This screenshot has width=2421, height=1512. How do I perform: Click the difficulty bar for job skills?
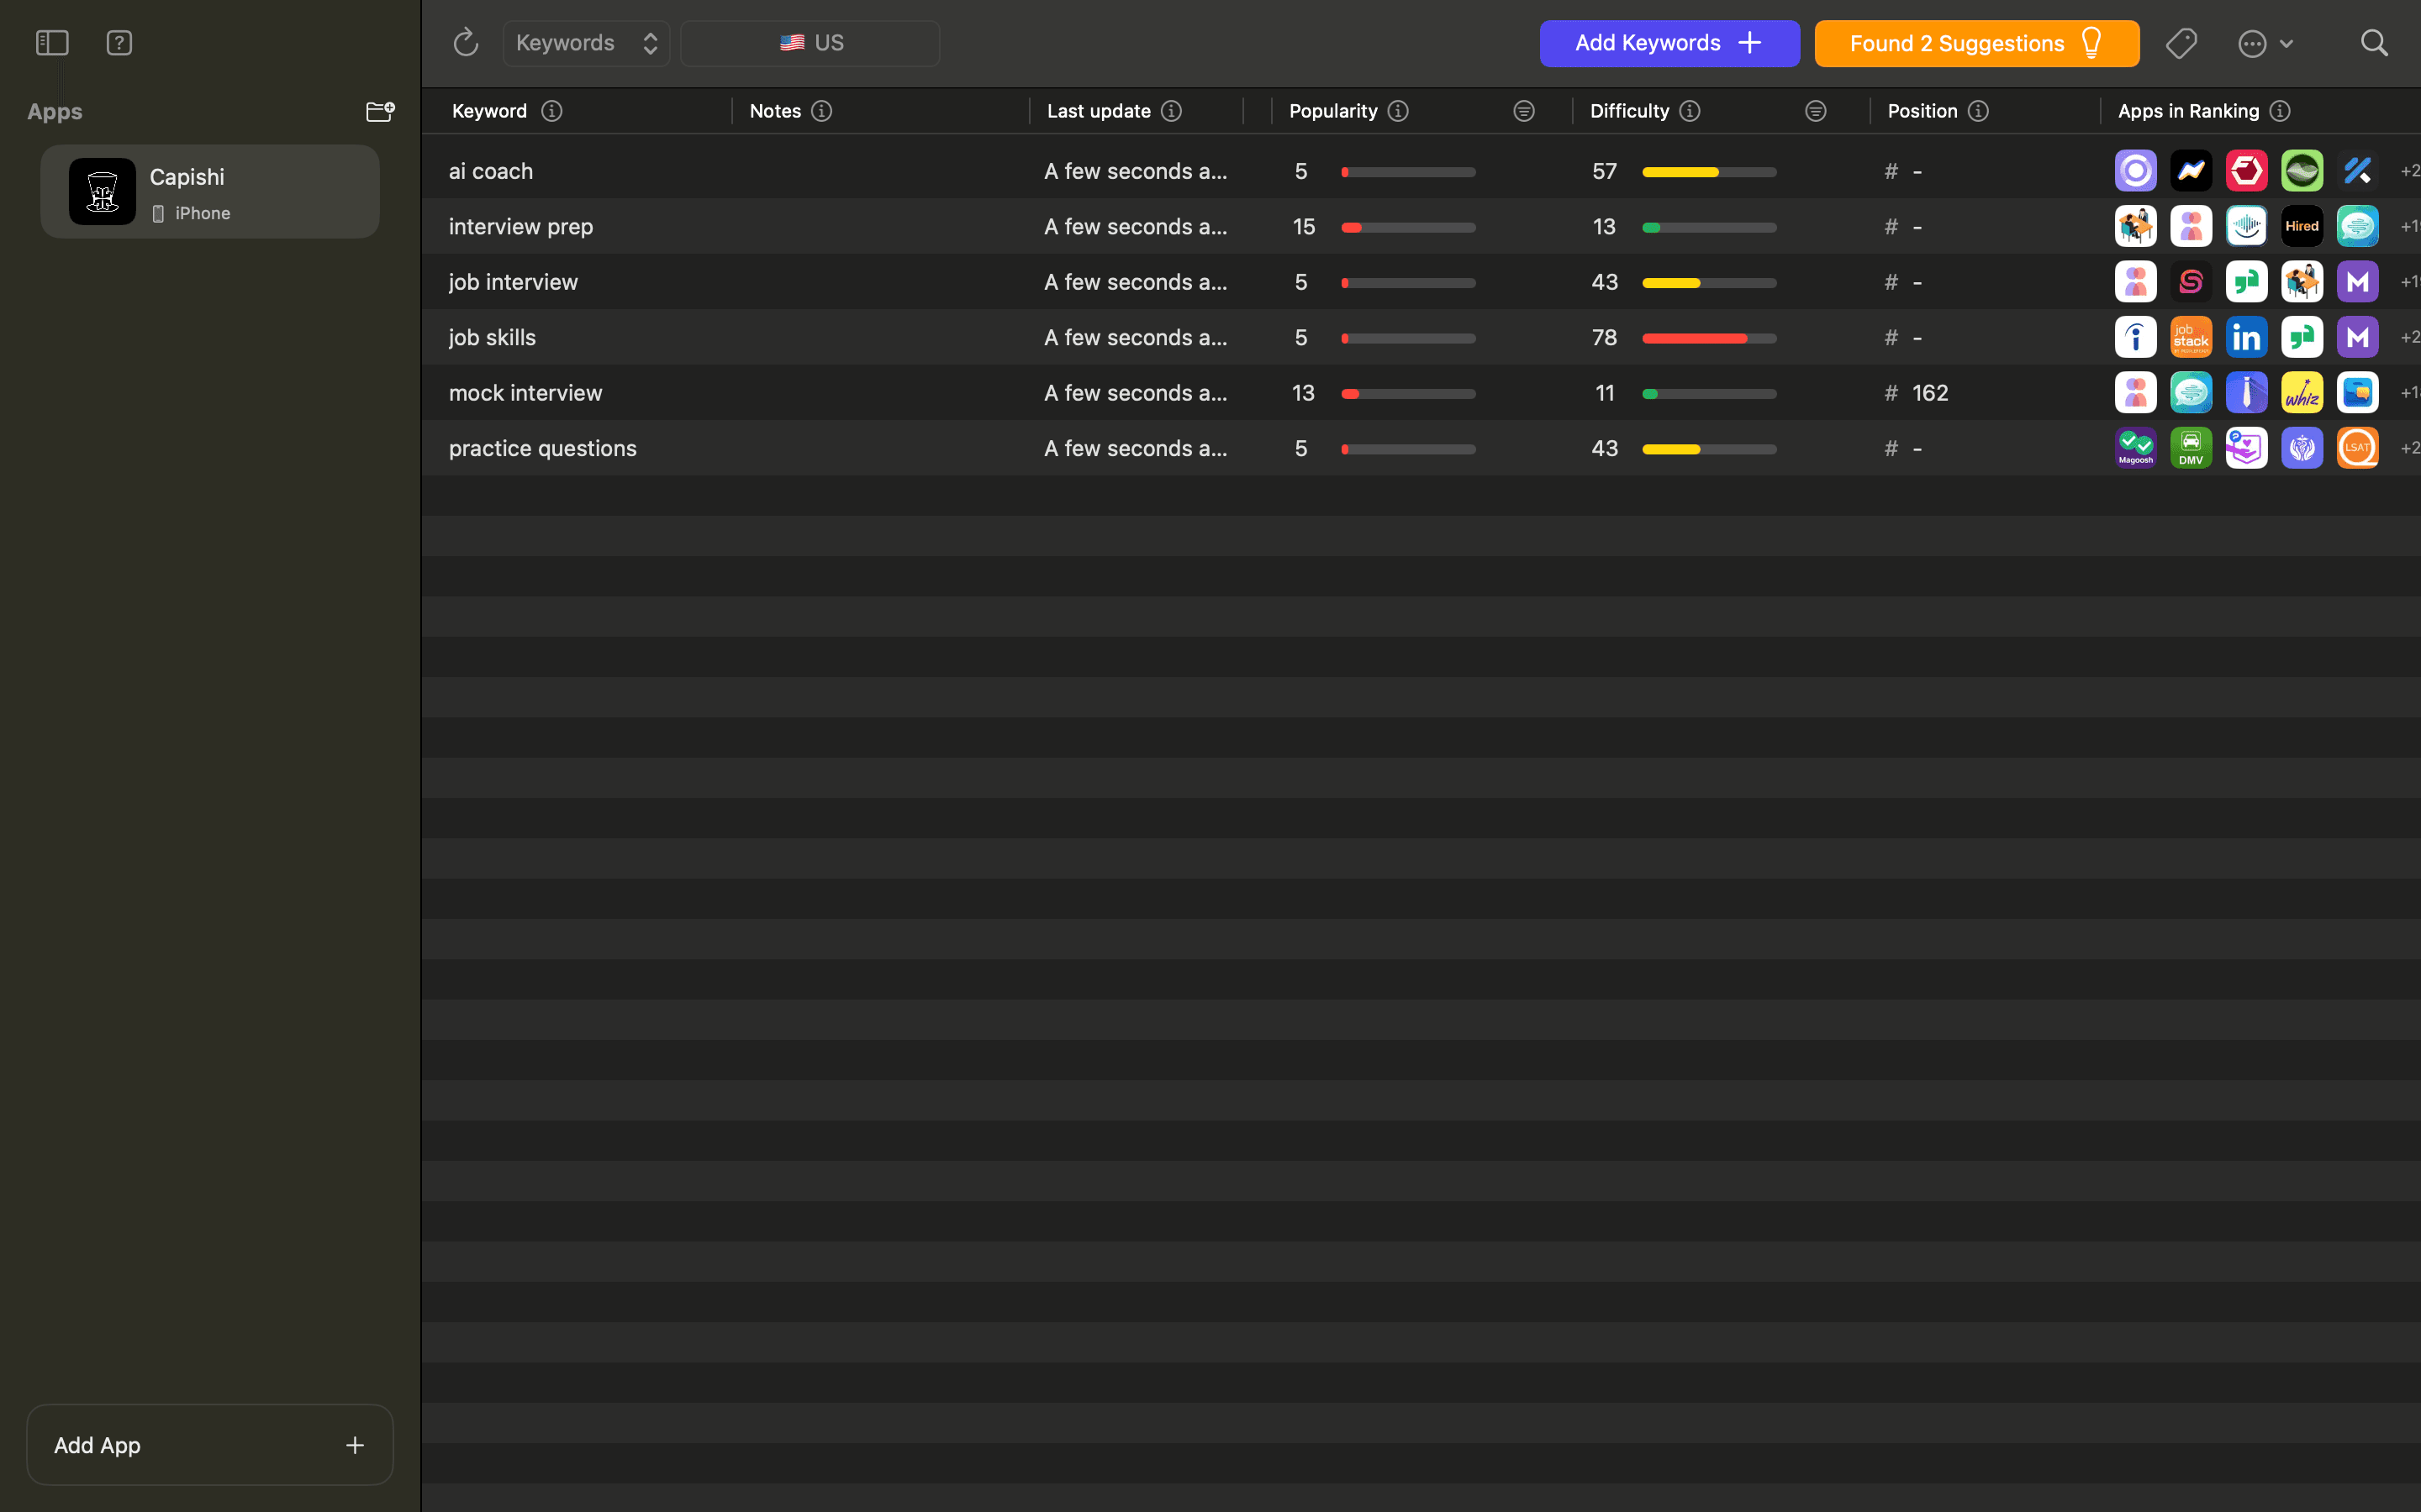(x=1709, y=338)
